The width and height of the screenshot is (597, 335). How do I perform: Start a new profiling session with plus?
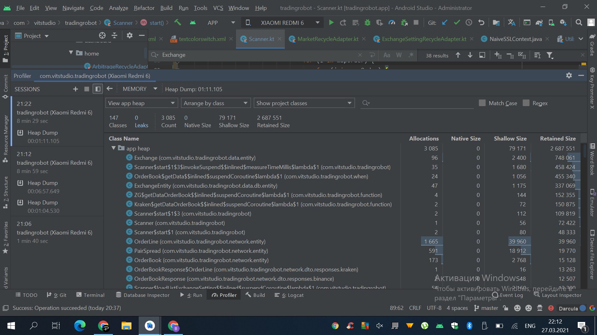tap(76, 89)
